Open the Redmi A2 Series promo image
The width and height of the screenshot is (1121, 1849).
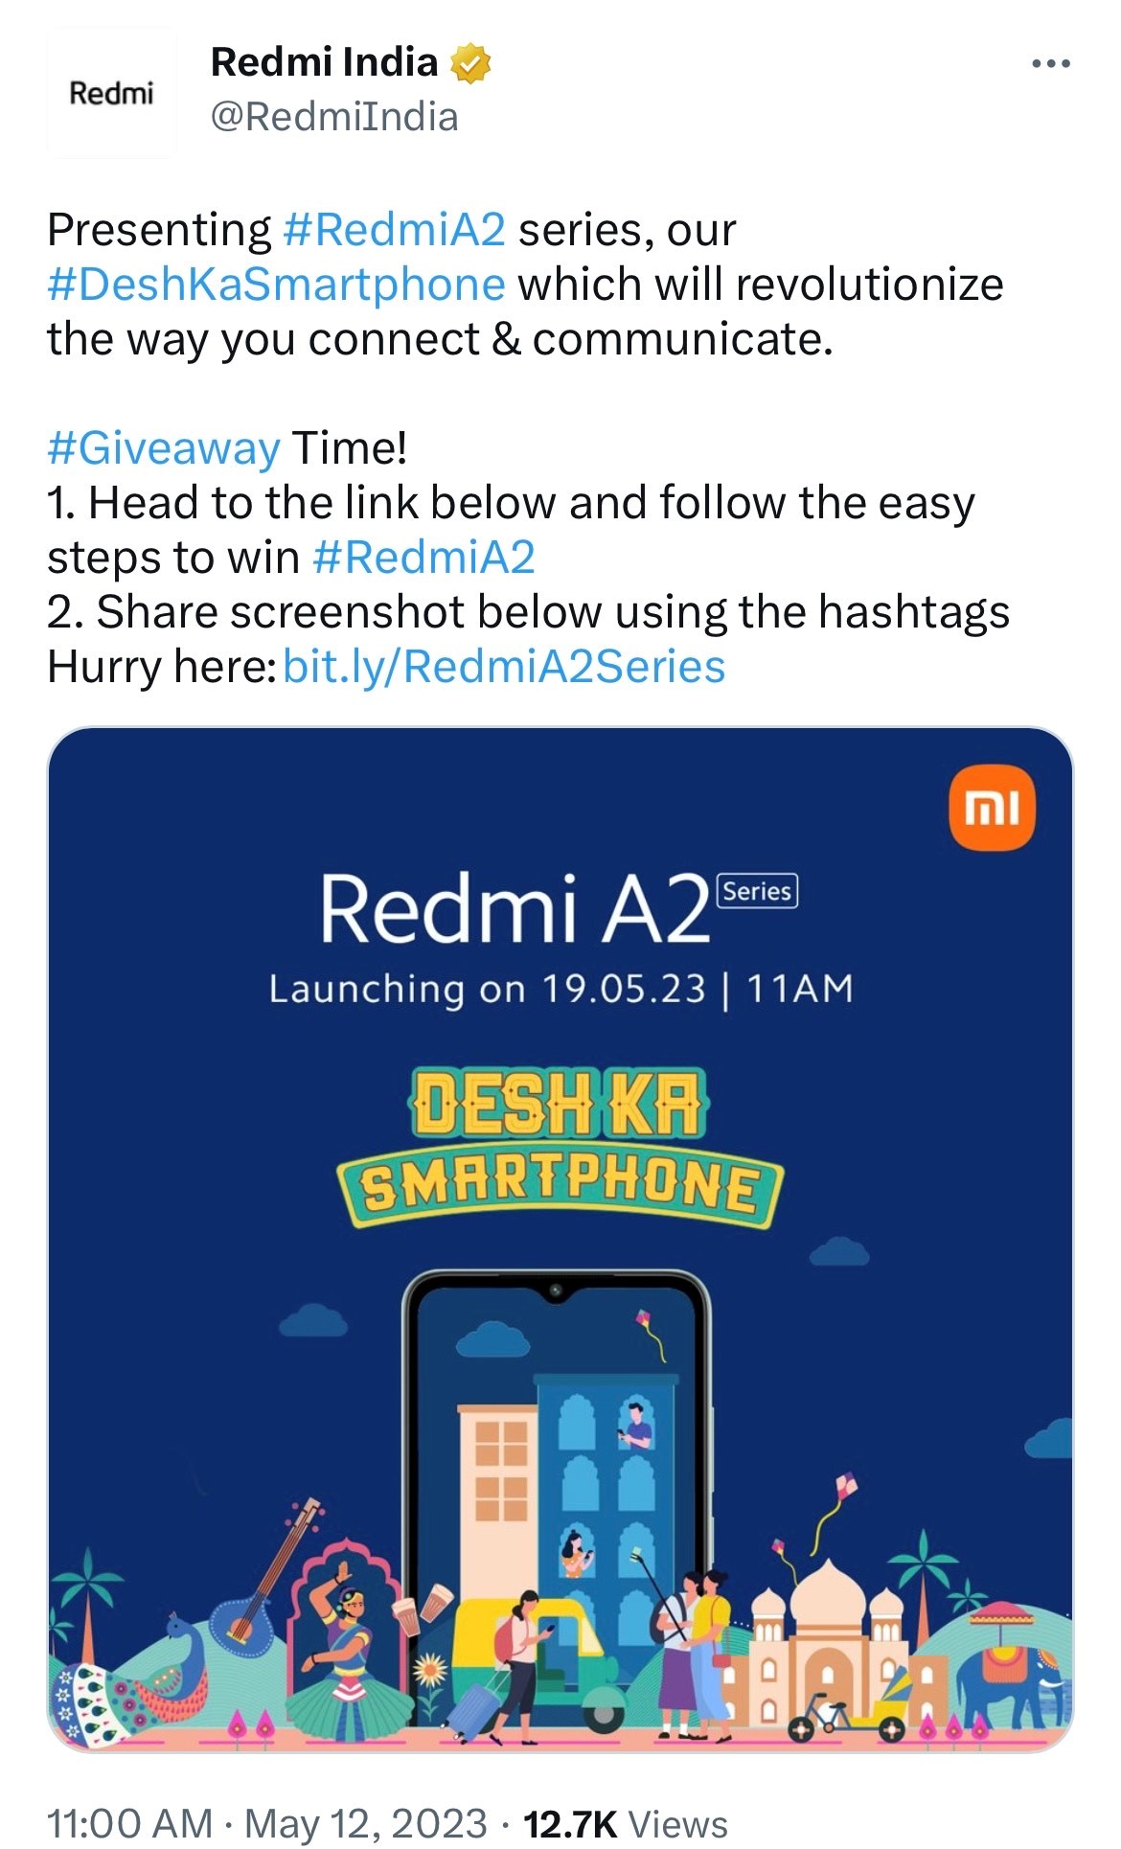[x=560, y=1240]
